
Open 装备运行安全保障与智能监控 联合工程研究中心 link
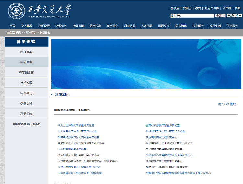click(x=179, y=173)
